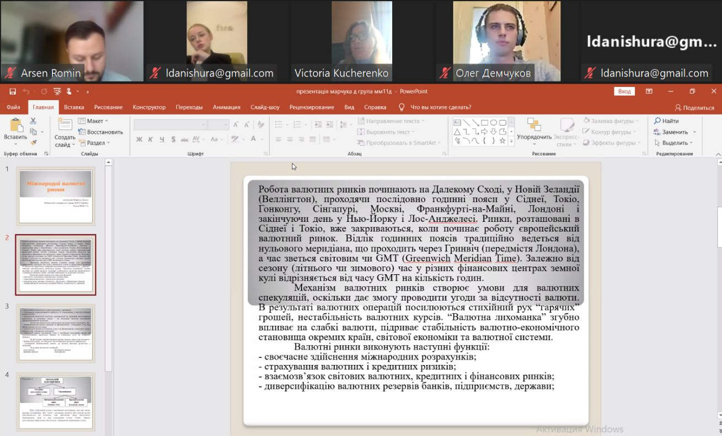Click the Arrange (Упорядочить) icon
The height and width of the screenshot is (436, 722).
point(534,126)
